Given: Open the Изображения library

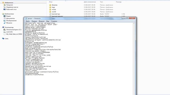Looking at the screenshot, I should pyautogui.click(x=11, y=21).
